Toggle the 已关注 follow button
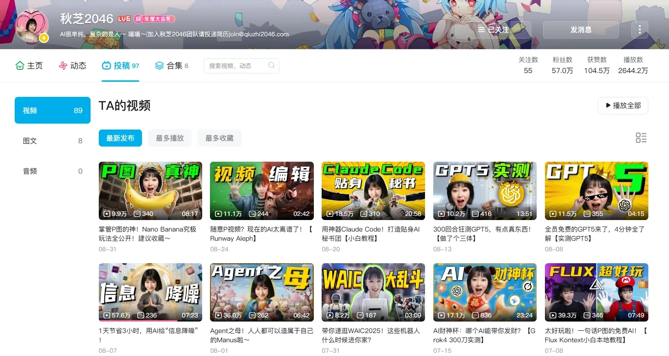Image resolution: width=669 pixels, height=356 pixels. [x=493, y=30]
